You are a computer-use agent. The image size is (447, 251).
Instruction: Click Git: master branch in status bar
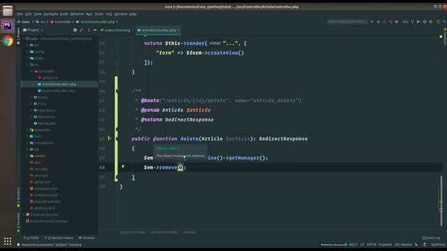[x=404, y=245]
